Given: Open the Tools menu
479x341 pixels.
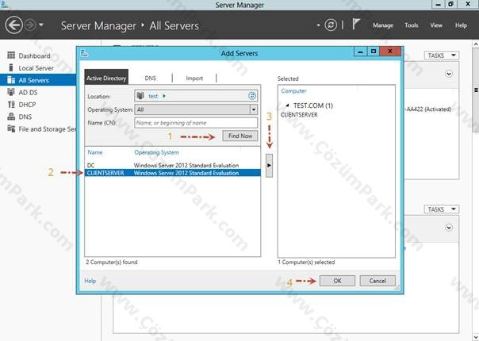Looking at the screenshot, I should [411, 25].
